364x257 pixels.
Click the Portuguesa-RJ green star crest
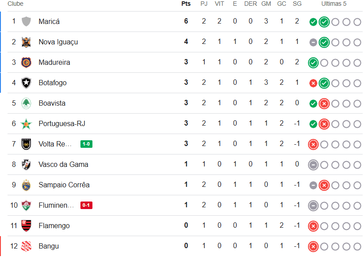point(26,124)
